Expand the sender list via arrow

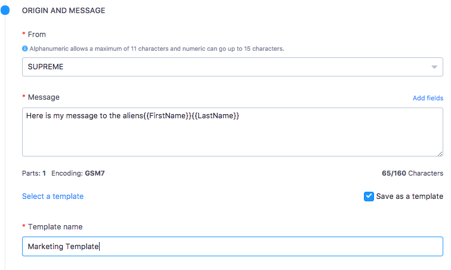pos(434,67)
